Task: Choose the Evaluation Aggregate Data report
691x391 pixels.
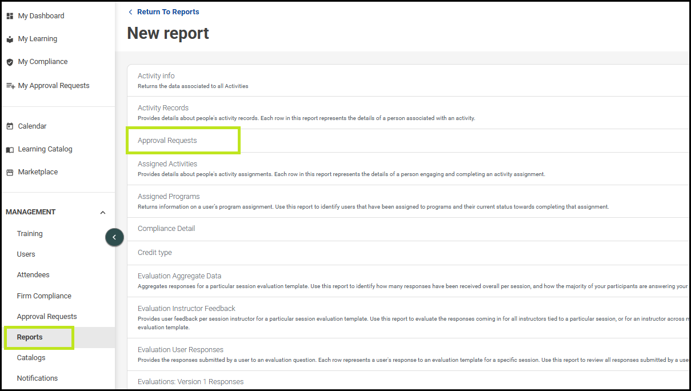Action: click(179, 276)
